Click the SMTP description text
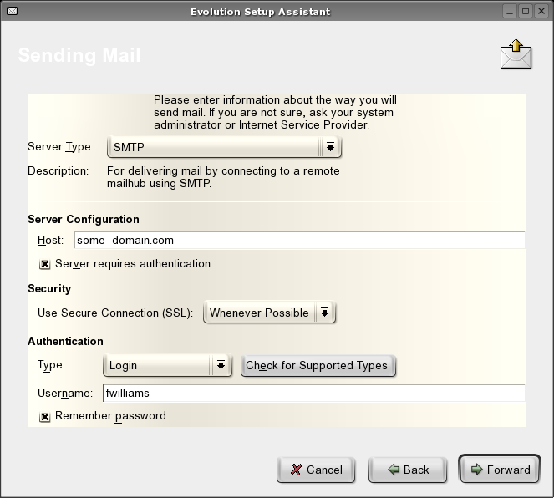 tap(223, 177)
